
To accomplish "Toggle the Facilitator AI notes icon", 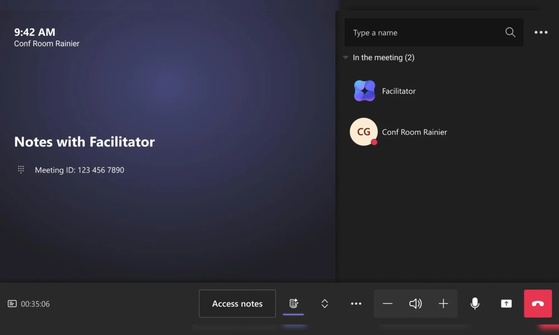I will tap(293, 303).
